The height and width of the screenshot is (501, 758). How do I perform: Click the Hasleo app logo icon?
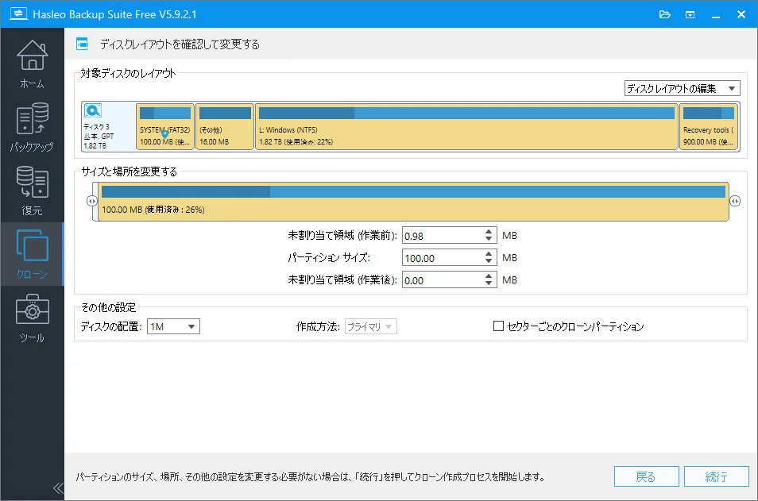click(x=18, y=13)
